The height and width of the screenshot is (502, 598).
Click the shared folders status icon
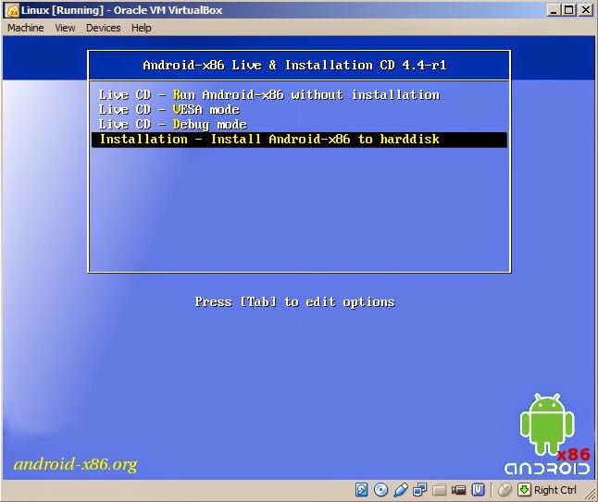pos(440,490)
